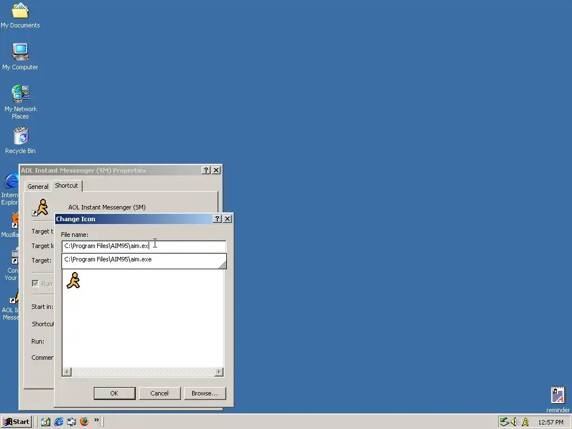Open the My Documents desktop icon

(20, 16)
